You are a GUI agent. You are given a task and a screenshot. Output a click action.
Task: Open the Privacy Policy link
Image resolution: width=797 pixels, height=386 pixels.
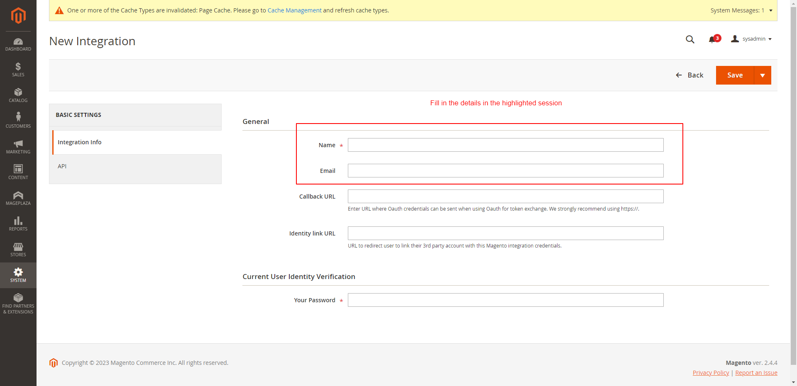(x=711, y=373)
